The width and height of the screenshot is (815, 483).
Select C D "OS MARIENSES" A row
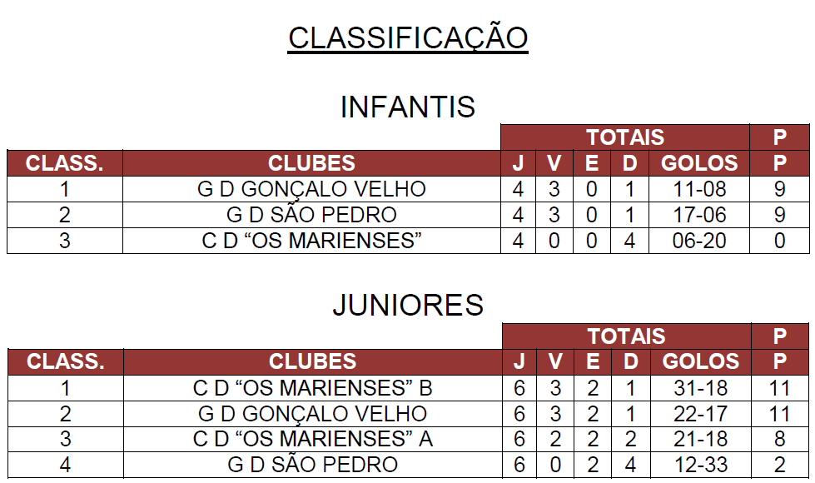click(408, 440)
